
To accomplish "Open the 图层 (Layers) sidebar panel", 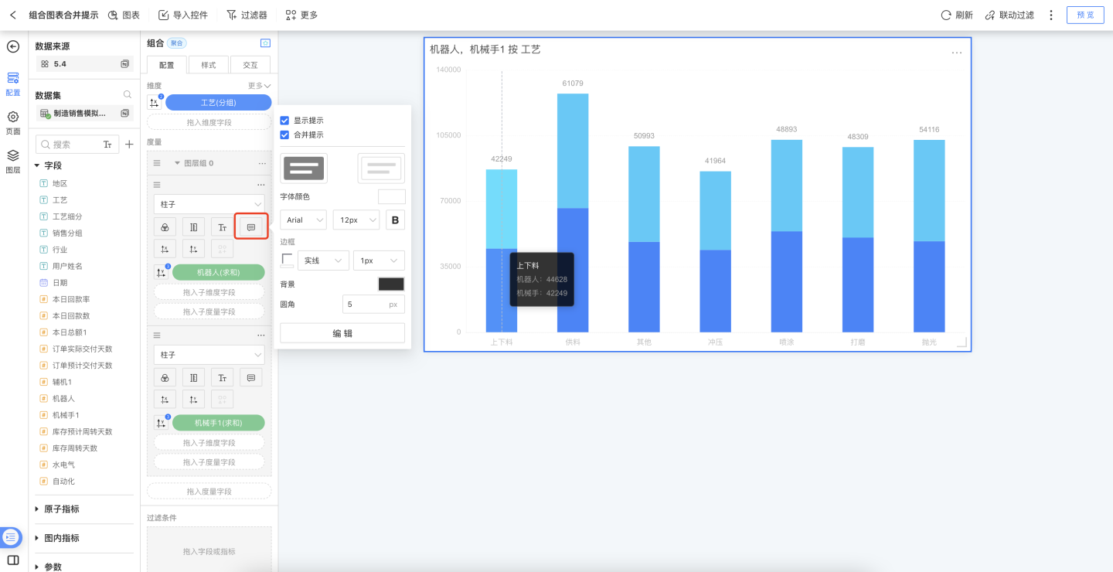I will 13,159.
